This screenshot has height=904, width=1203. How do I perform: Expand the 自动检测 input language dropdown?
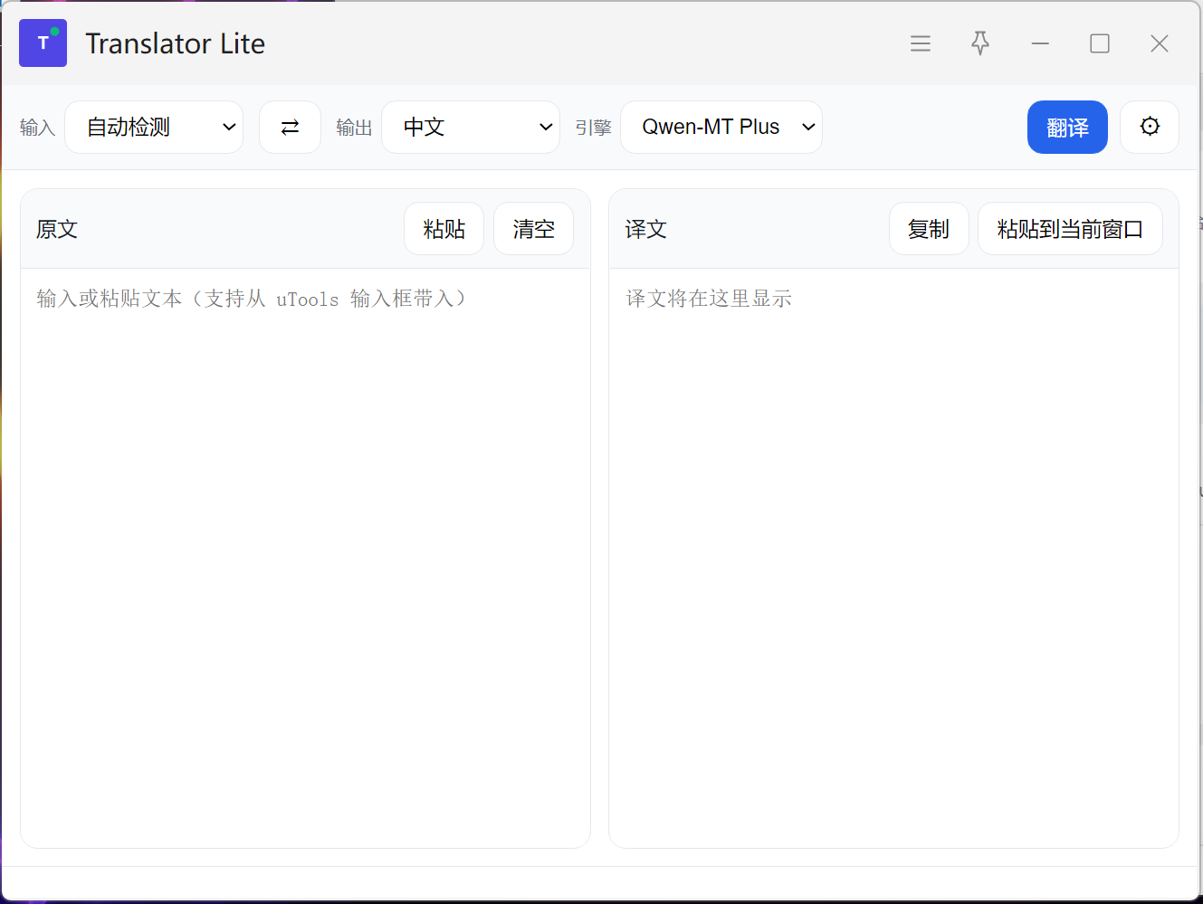coord(154,128)
